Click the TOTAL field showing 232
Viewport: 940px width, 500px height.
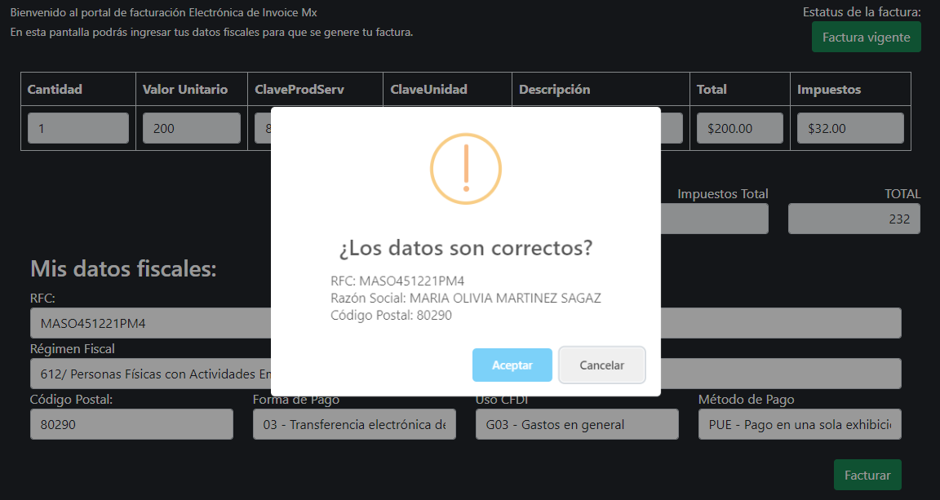pos(854,219)
